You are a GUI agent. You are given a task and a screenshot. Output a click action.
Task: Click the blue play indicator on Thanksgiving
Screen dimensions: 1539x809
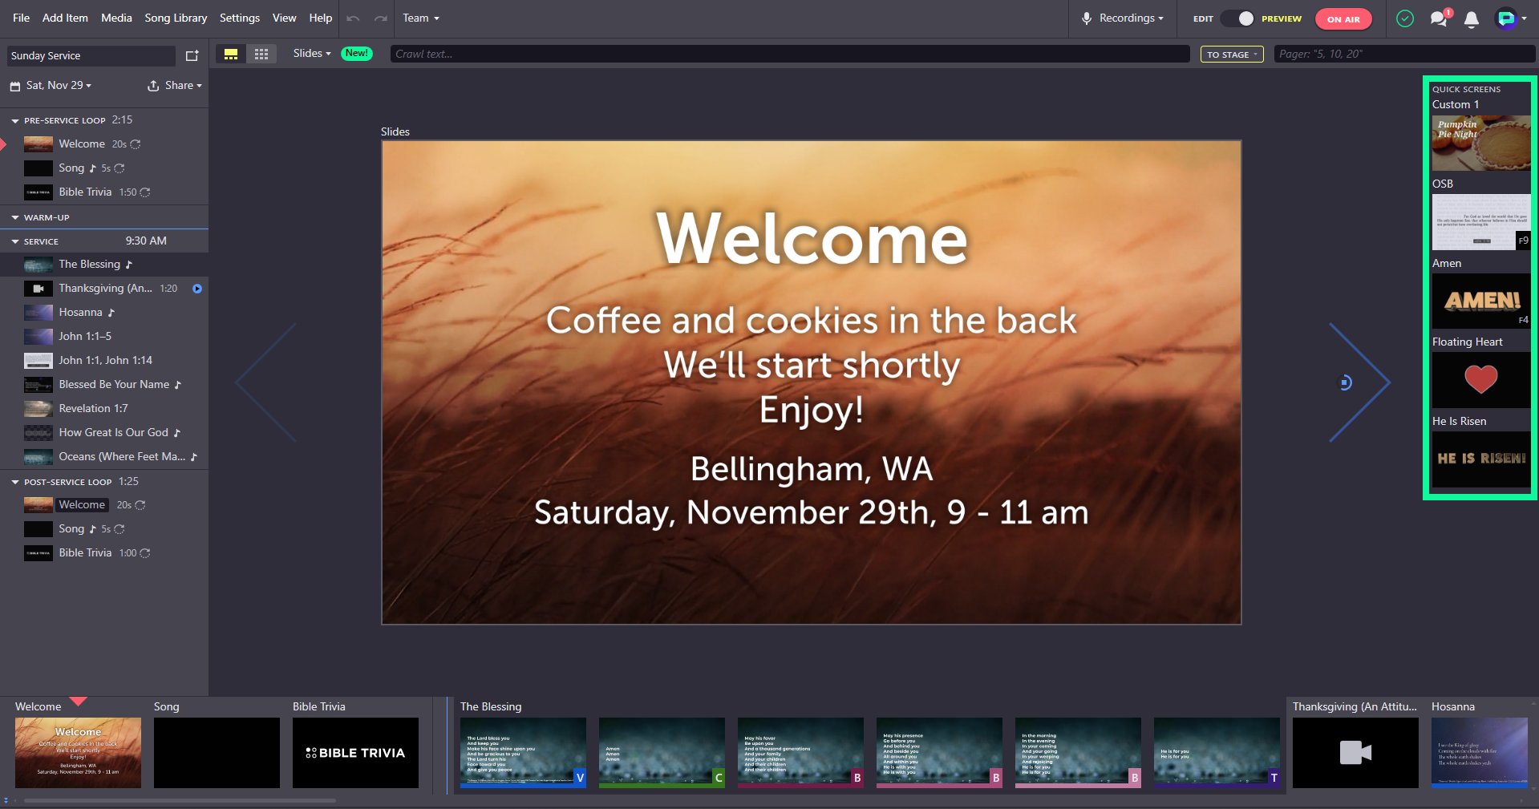197,289
